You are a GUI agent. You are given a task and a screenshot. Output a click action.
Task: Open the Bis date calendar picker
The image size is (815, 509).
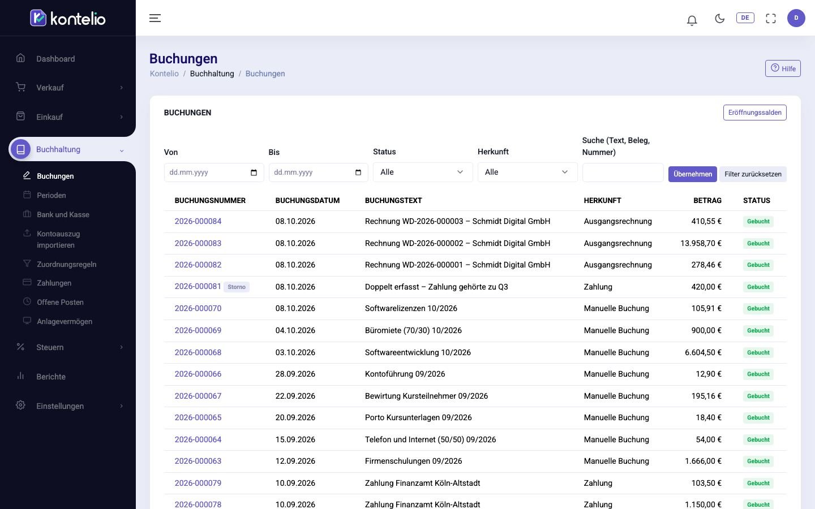pyautogui.click(x=358, y=172)
